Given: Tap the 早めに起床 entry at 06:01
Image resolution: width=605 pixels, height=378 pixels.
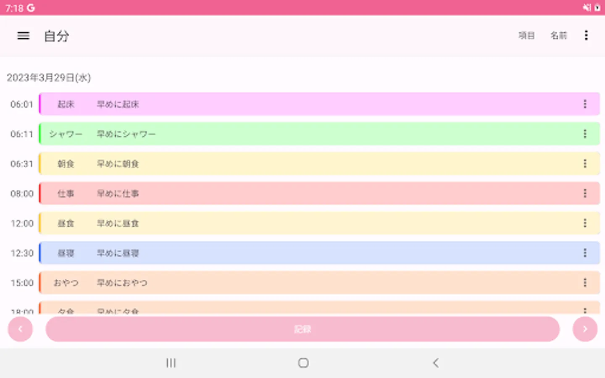Looking at the screenshot, I should point(294,104).
